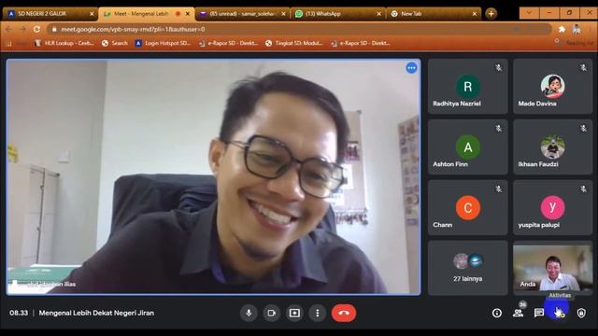Select yuspita palupi participant tile
The height and width of the screenshot is (336, 598).
click(552, 207)
